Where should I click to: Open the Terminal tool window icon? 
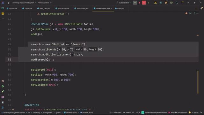pyautogui.click(x=3, y=97)
